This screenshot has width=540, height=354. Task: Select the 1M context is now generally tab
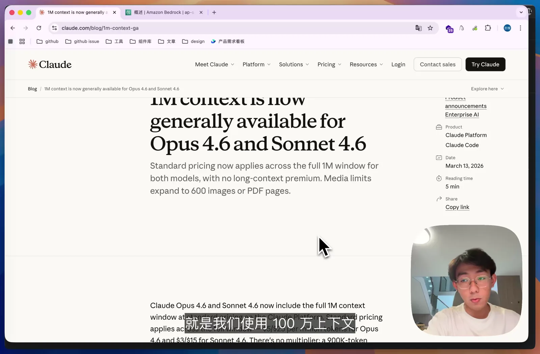(78, 12)
